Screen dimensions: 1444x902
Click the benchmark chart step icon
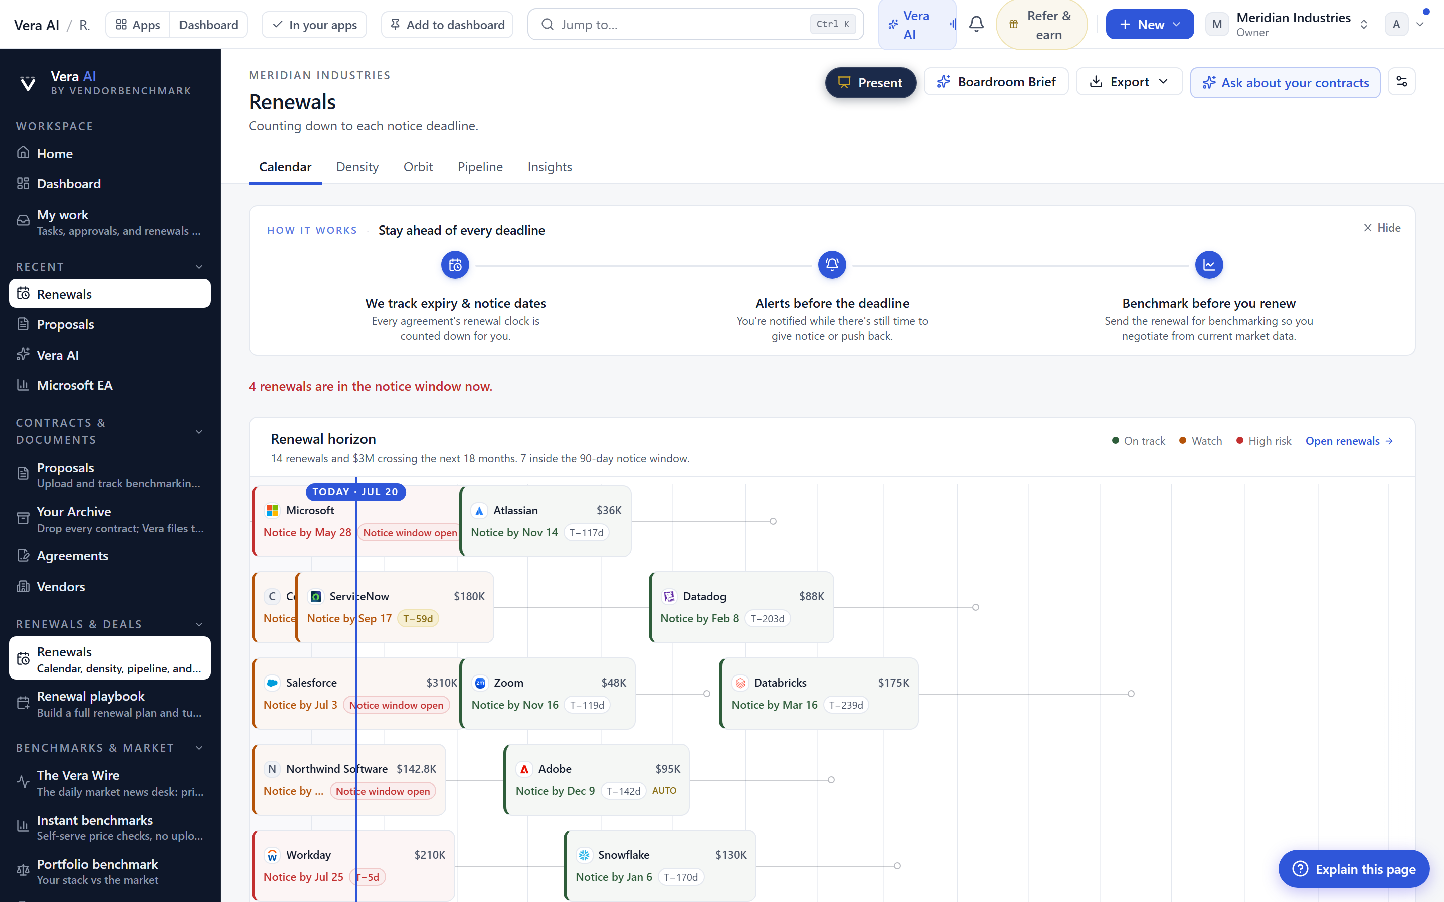pos(1209,265)
